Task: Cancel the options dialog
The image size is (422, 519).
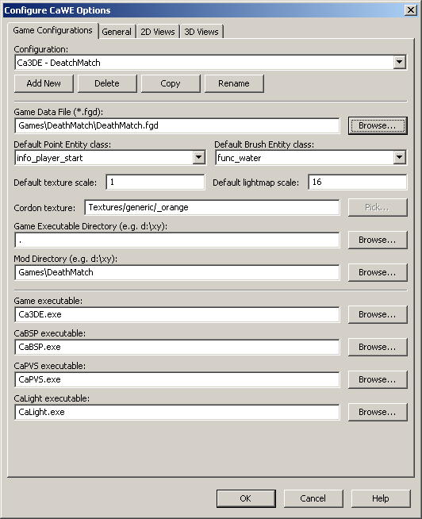Action: point(313,498)
